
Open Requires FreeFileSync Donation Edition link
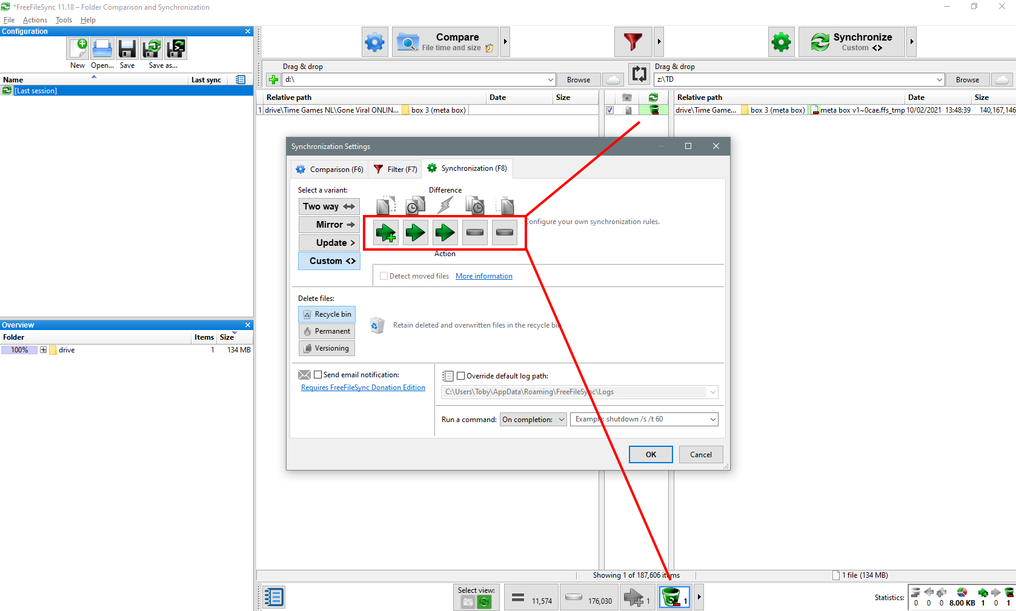(x=363, y=388)
